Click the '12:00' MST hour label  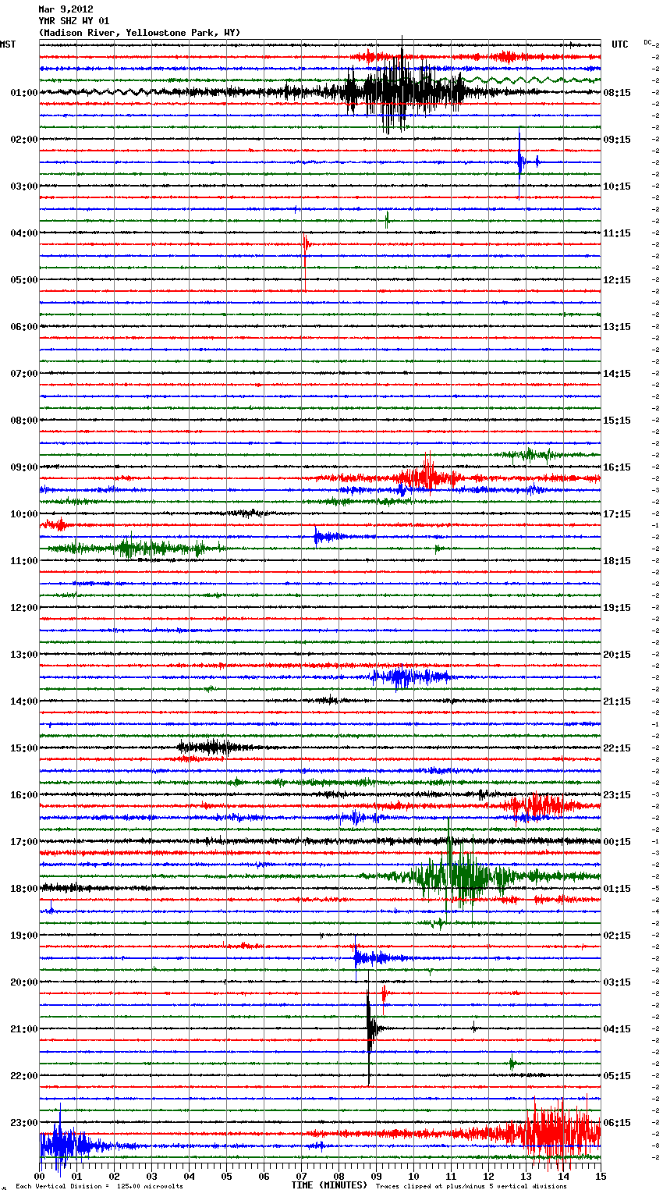click(23, 608)
